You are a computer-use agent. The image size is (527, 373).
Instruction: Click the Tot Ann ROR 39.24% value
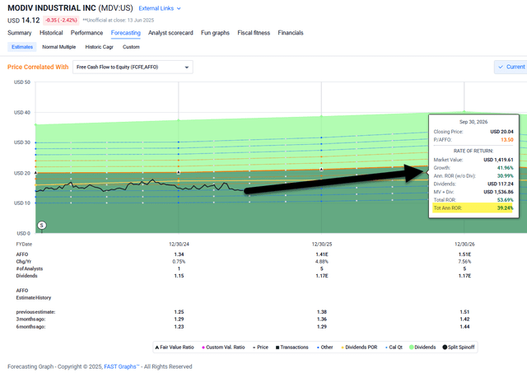pyautogui.click(x=505, y=208)
